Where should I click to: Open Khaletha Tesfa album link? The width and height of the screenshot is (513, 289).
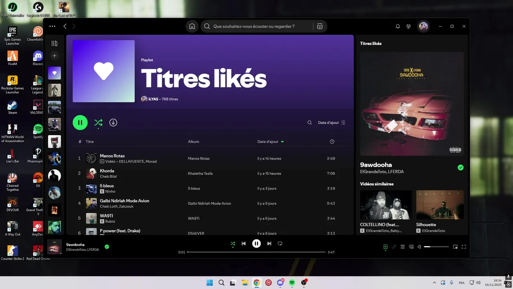point(200,173)
